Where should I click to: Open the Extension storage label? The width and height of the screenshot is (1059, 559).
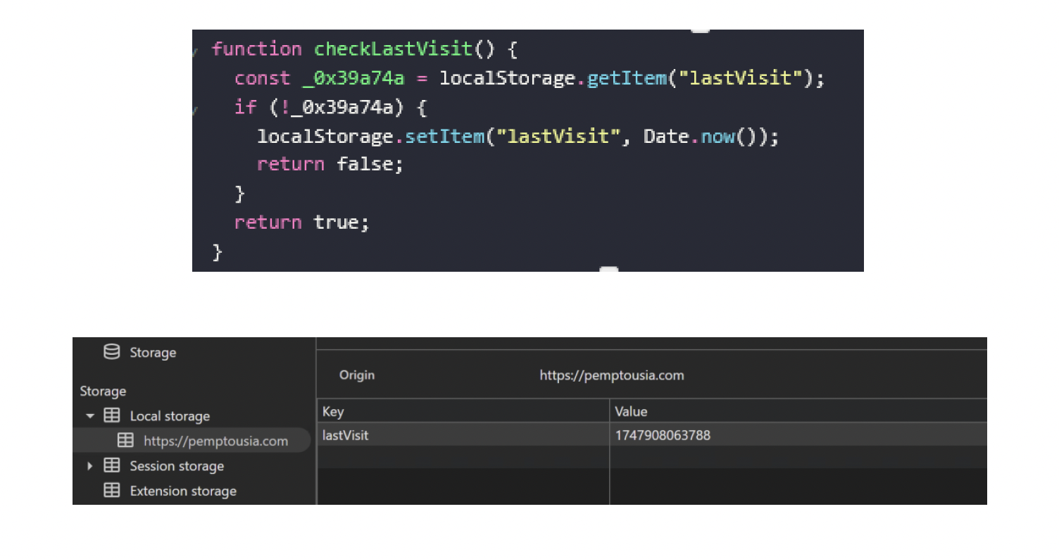tap(183, 491)
